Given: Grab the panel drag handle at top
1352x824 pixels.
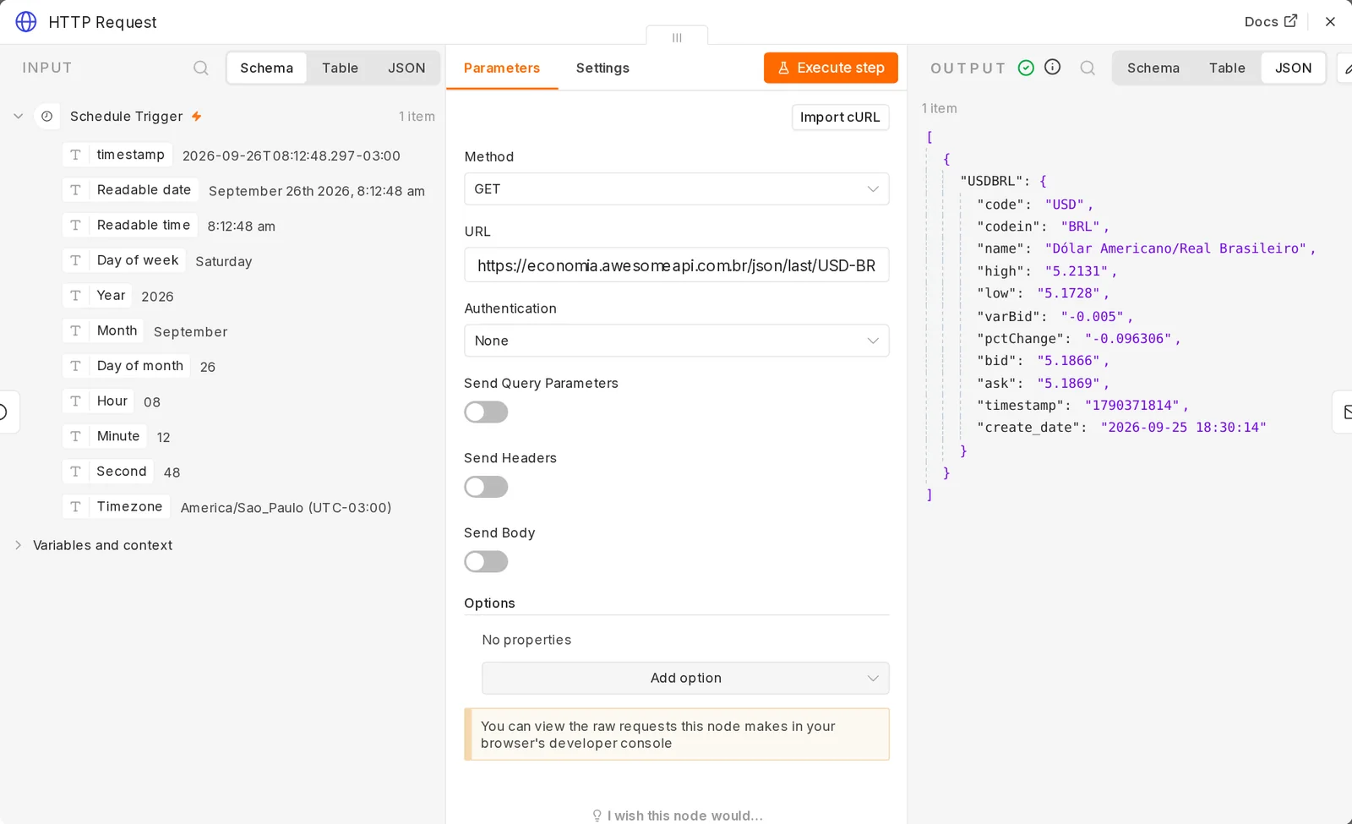Looking at the screenshot, I should tap(677, 37).
